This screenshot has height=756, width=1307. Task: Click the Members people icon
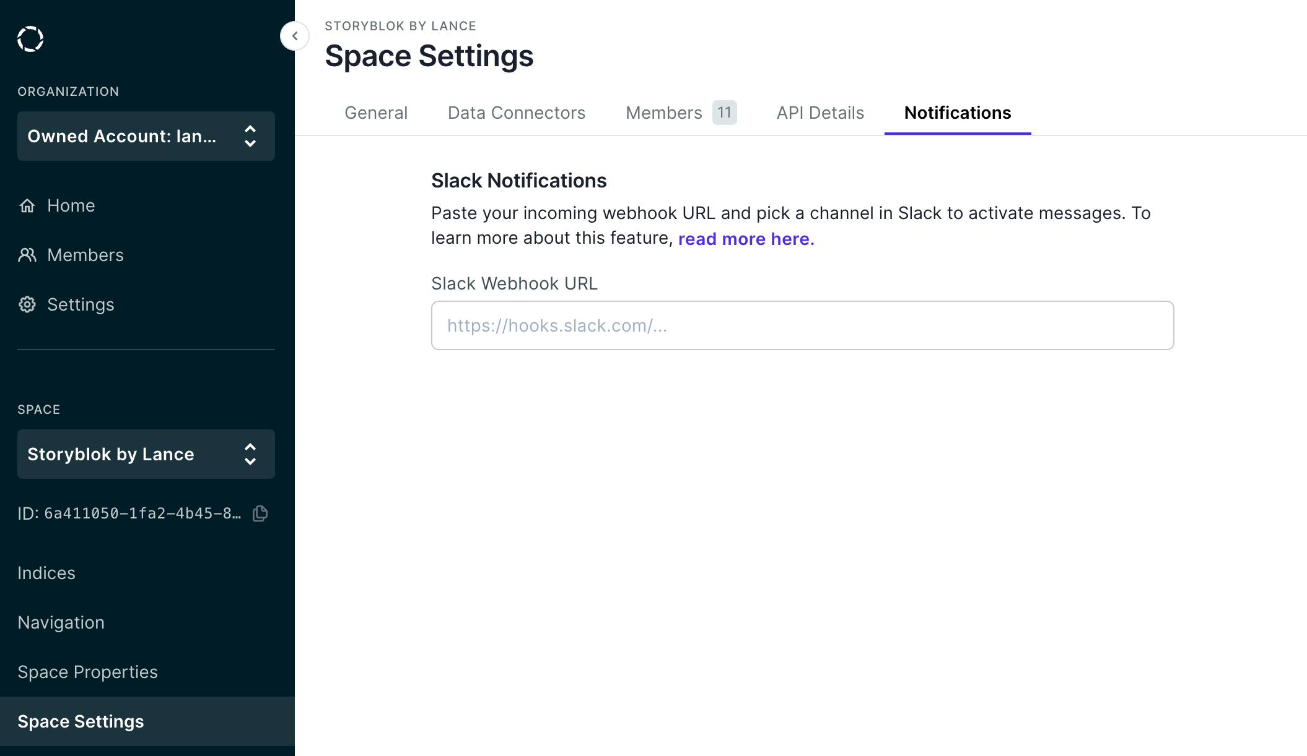pyautogui.click(x=27, y=255)
